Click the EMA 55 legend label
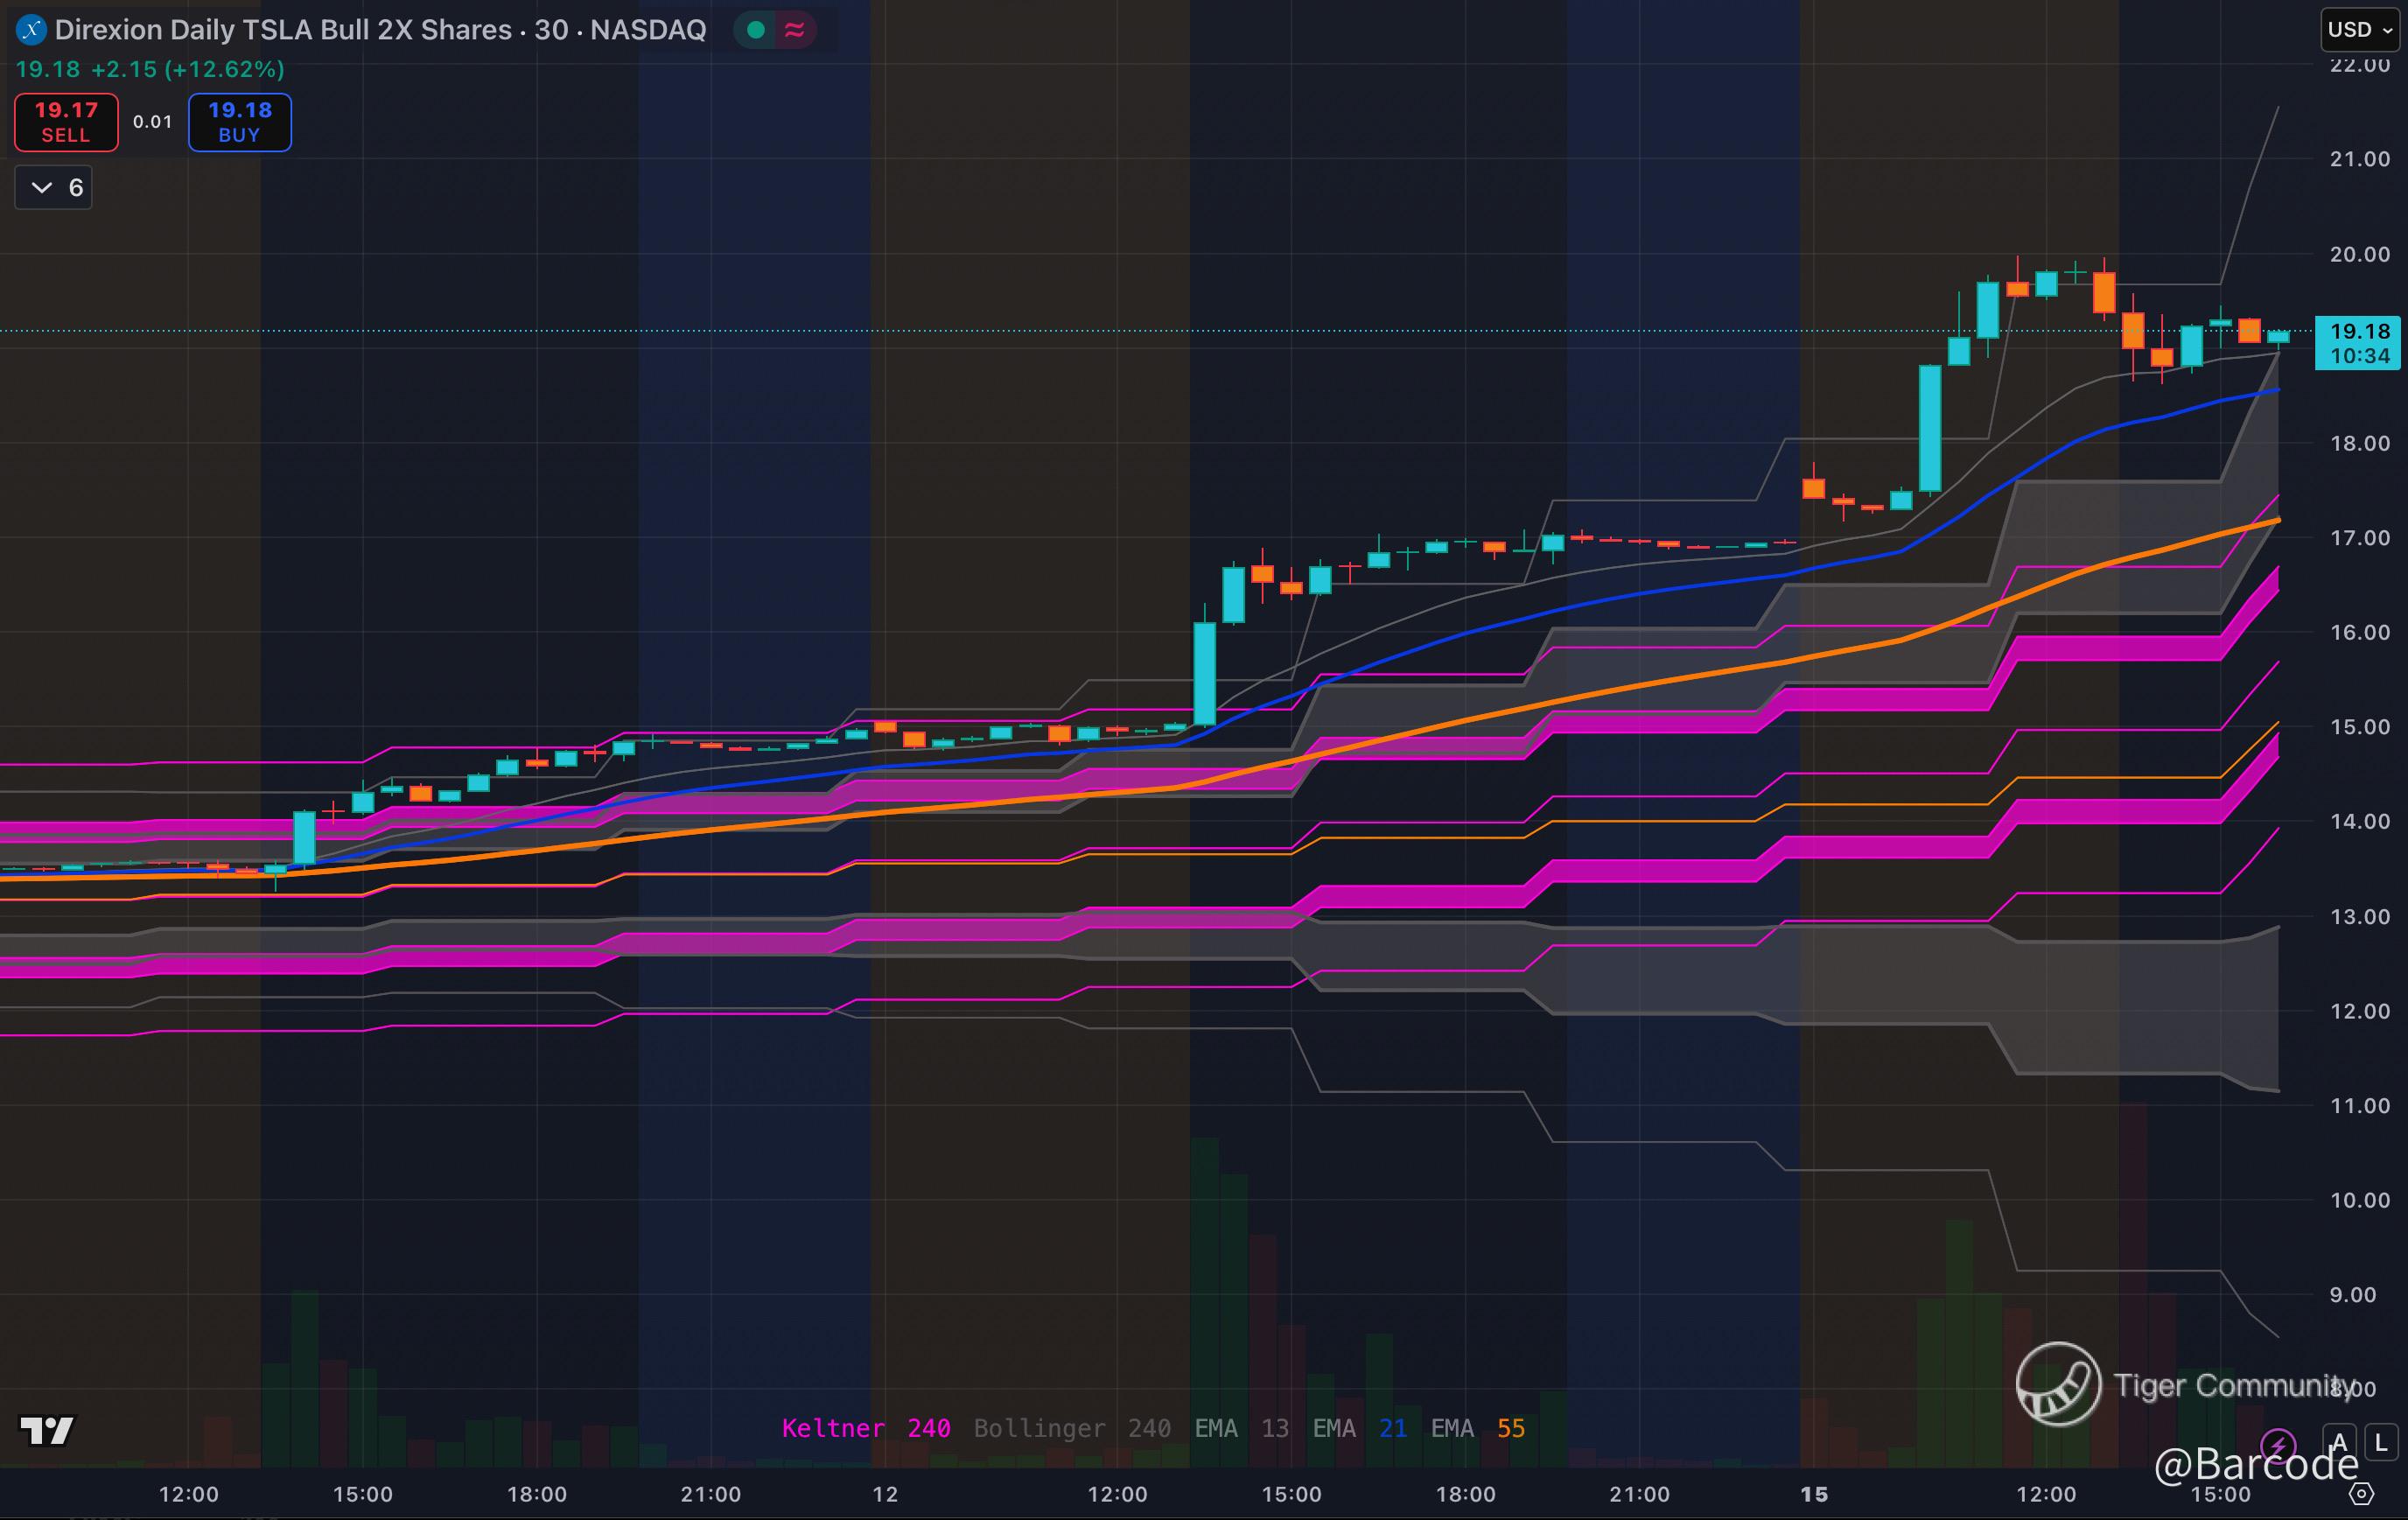2408x1520 pixels. (1477, 1428)
